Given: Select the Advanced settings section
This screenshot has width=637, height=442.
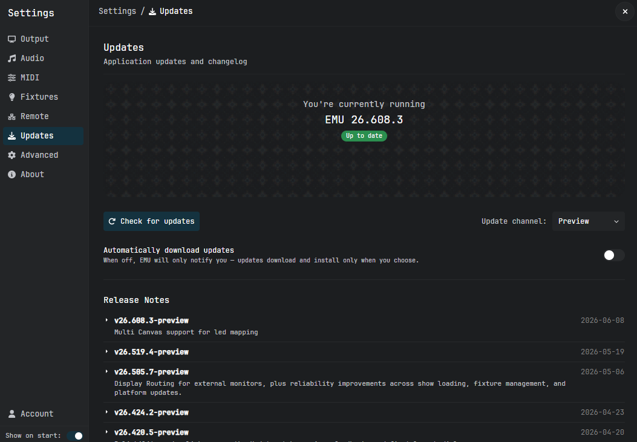Looking at the screenshot, I should click(x=43, y=155).
